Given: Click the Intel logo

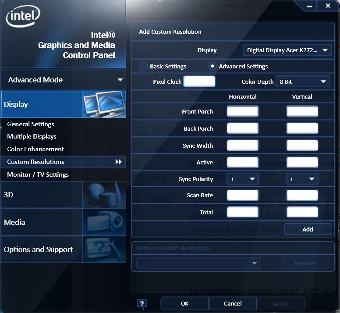Looking at the screenshot, I should click(x=23, y=16).
